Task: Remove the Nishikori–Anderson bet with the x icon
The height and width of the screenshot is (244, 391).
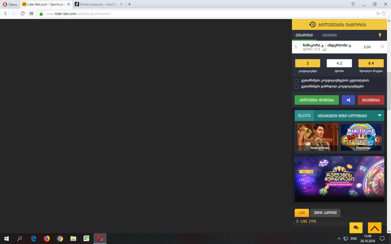Action: coord(382,47)
